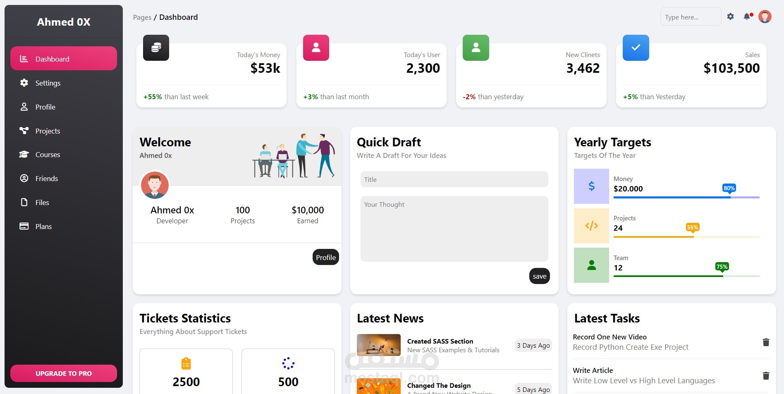Click the Money target progress bar

pos(686,198)
